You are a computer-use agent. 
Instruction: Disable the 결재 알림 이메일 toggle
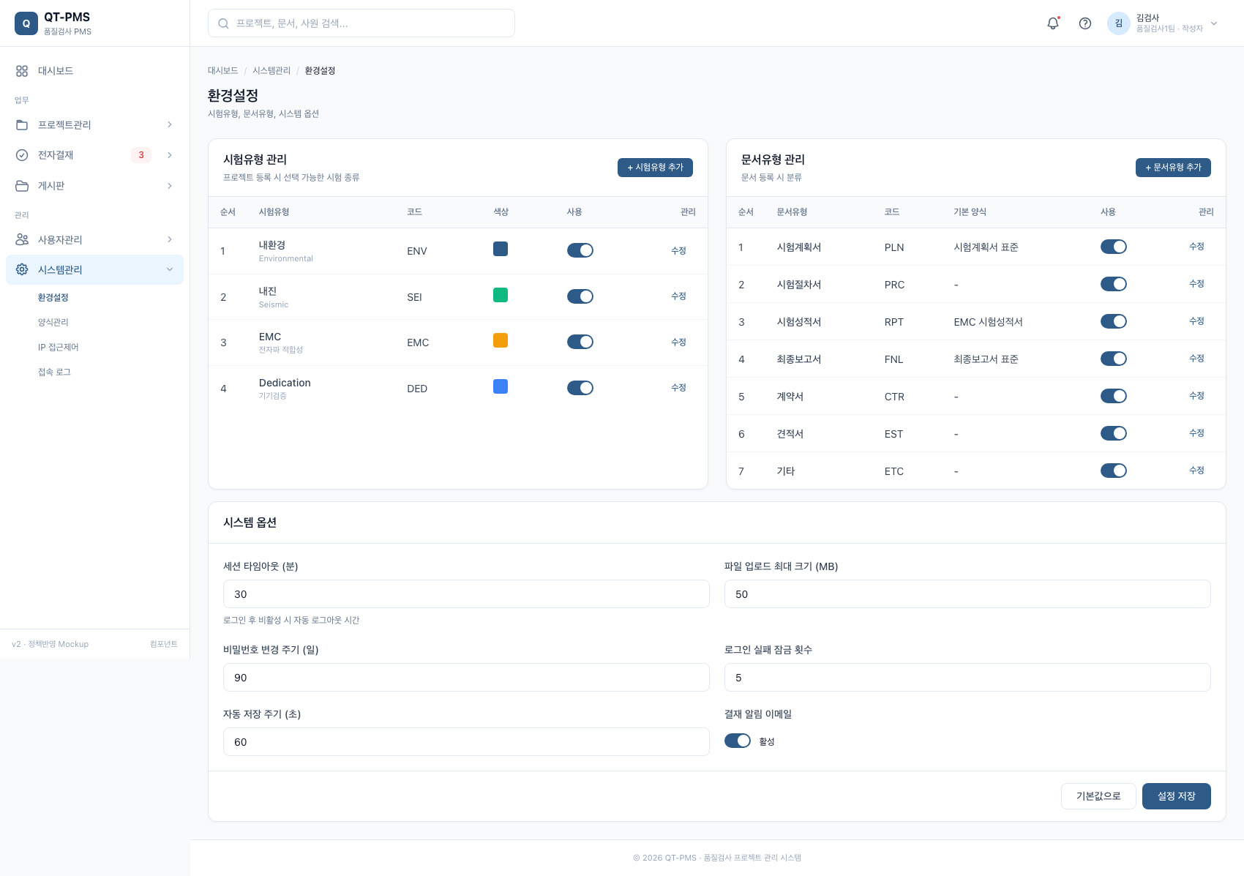738,741
